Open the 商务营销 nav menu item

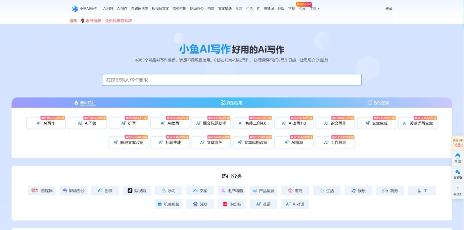coord(179,9)
